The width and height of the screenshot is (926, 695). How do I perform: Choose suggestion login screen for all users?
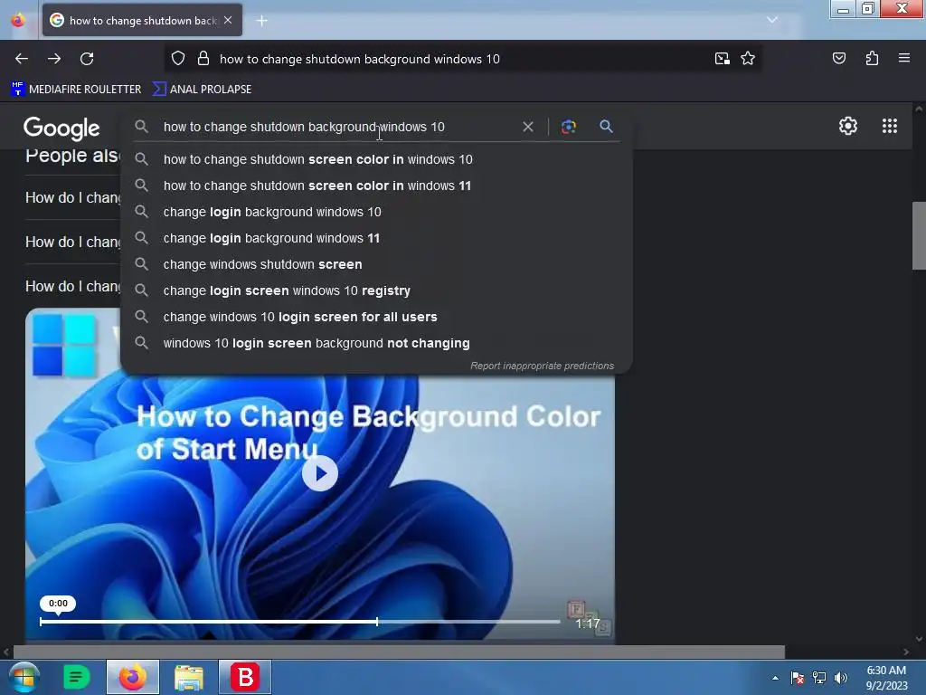tap(377, 317)
